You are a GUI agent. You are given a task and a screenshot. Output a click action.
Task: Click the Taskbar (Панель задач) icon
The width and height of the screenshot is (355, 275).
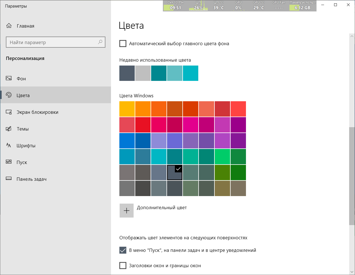coord(9,179)
